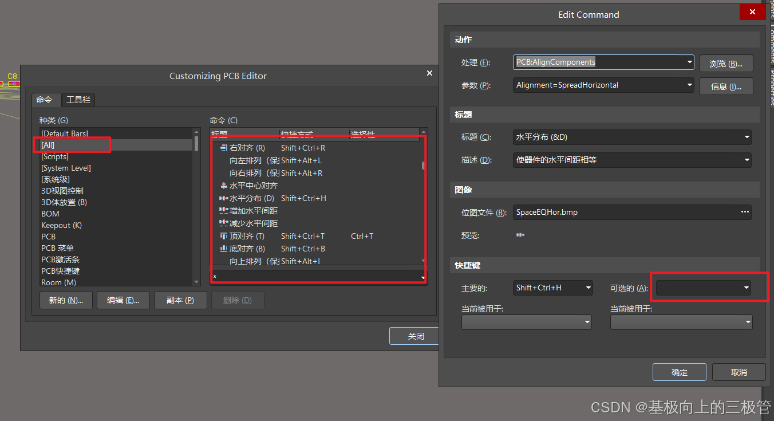Click the Ctrl+T alternative shortcut cell
The height and width of the screenshot is (421, 774).
pyautogui.click(x=362, y=236)
